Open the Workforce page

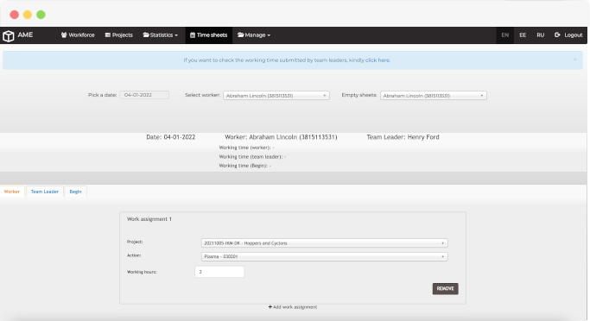(x=78, y=35)
